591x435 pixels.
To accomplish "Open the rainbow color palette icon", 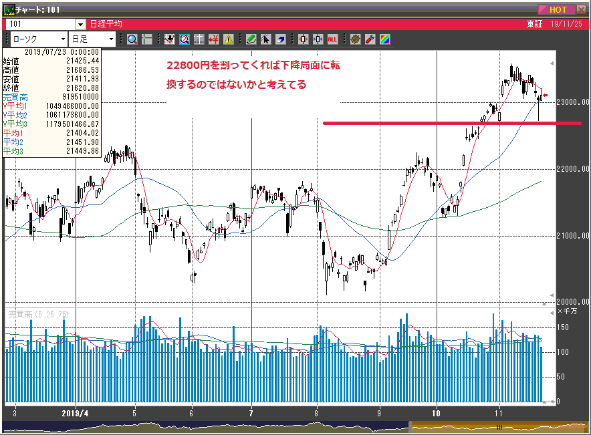I will point(384,39).
